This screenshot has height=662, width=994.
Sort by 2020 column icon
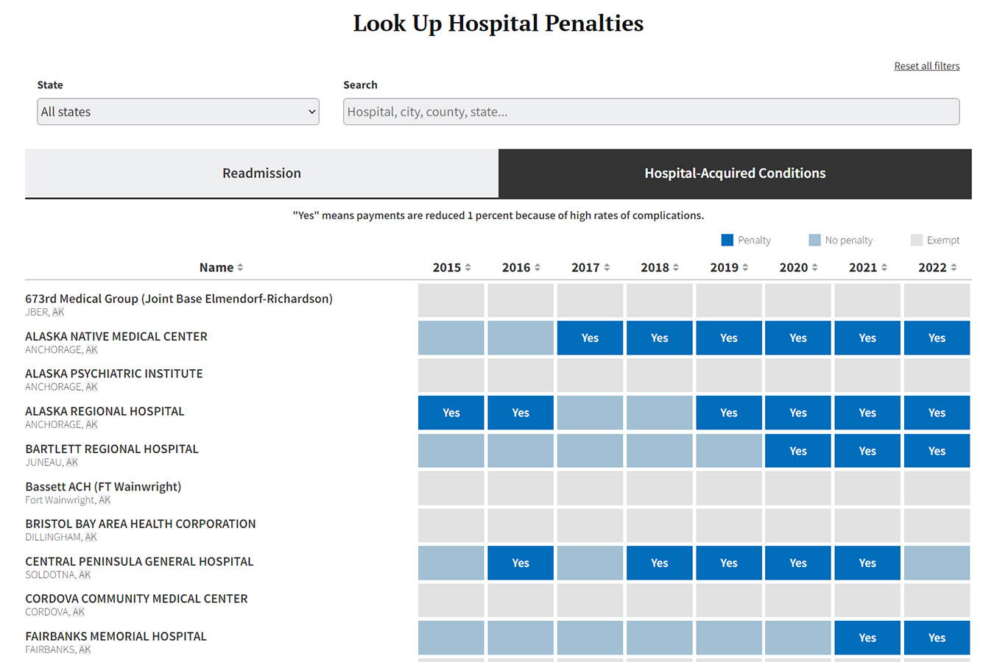point(814,268)
